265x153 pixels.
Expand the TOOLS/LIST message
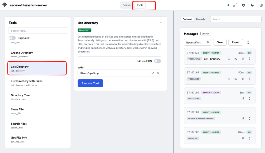250,79
